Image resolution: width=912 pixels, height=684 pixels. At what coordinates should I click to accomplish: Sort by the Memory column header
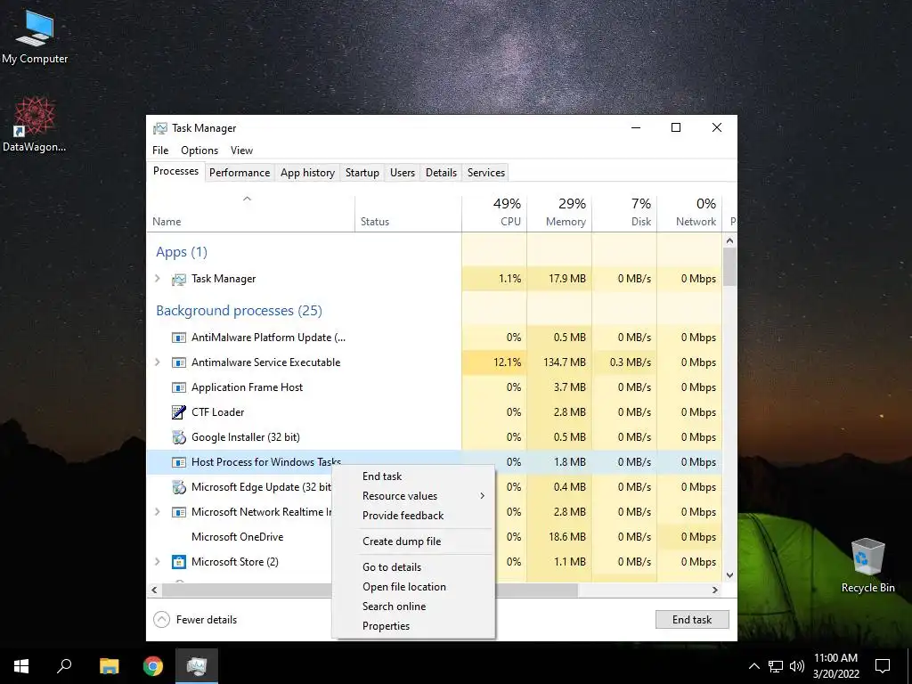[x=559, y=212]
